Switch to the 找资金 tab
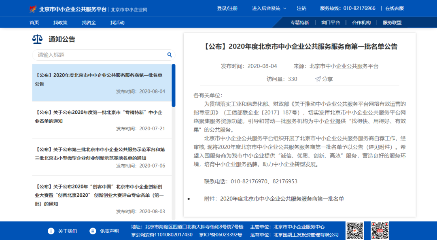The width and height of the screenshot is (437, 240). pyautogui.click(x=90, y=22)
